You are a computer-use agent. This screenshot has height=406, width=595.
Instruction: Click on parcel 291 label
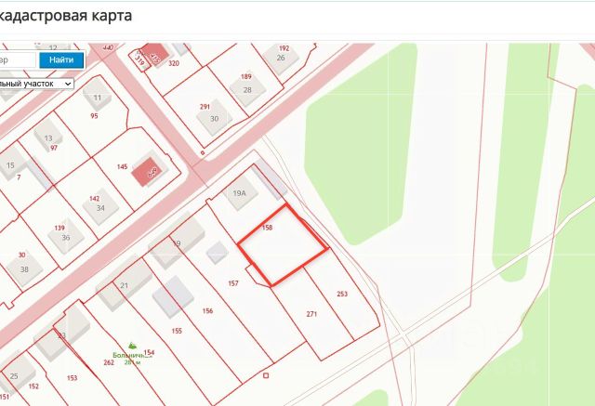(x=205, y=107)
